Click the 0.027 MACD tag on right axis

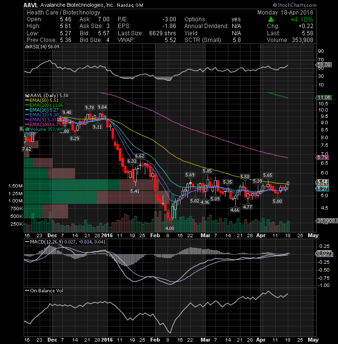324,253
